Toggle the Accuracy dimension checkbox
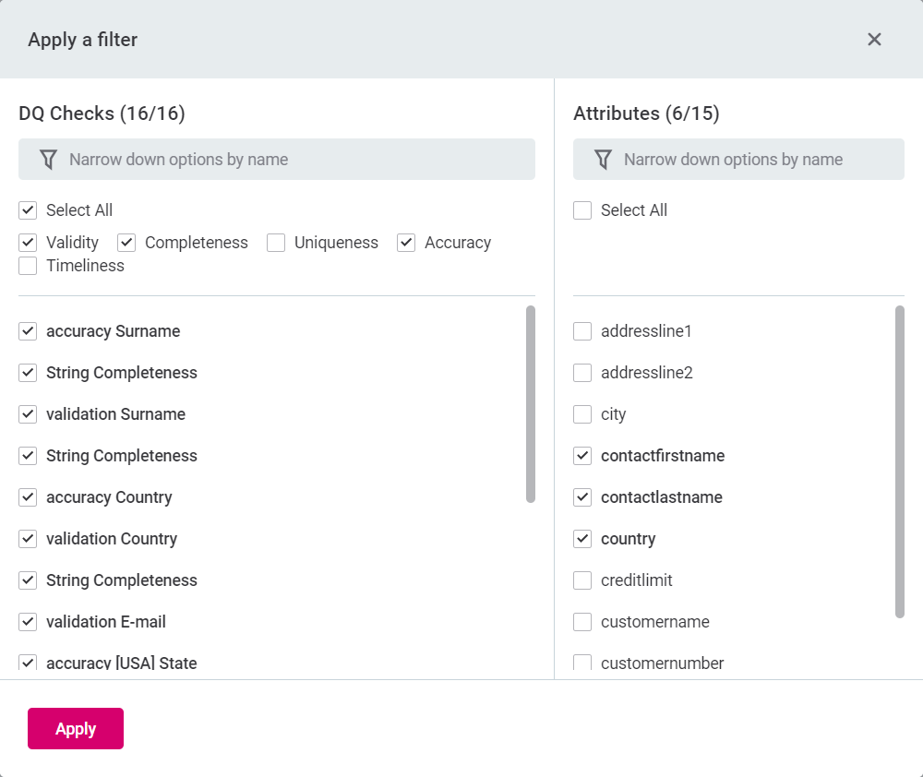 406,243
